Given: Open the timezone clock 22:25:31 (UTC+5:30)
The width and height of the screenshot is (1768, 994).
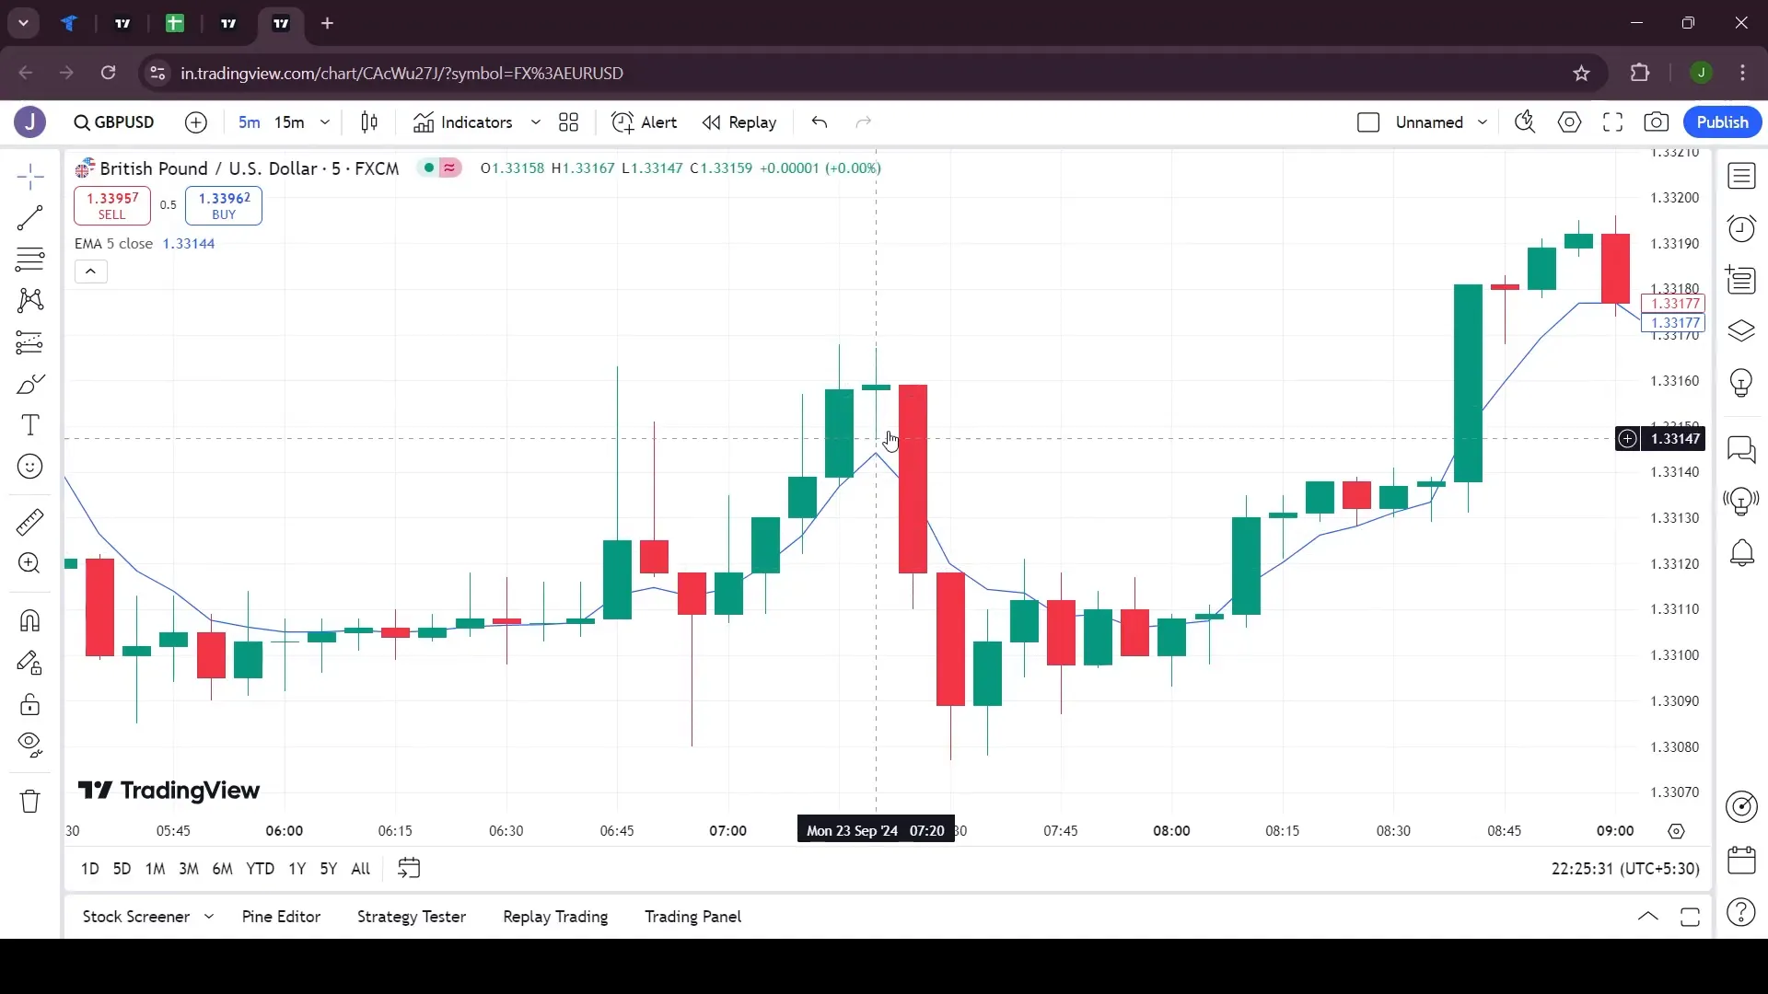Looking at the screenshot, I should point(1625,869).
